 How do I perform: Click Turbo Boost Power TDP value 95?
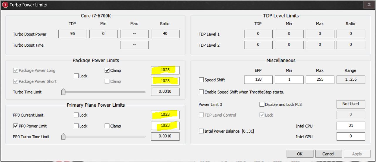[73, 34]
